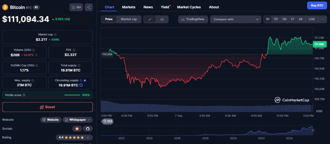The image size is (330, 144).
Task: Click info icon next to Total supply
Action: 79,65
